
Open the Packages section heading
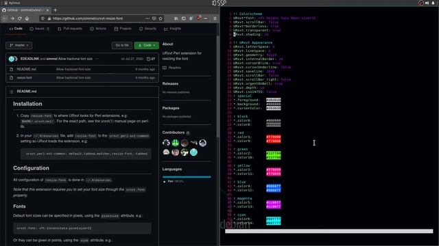tap(171, 108)
